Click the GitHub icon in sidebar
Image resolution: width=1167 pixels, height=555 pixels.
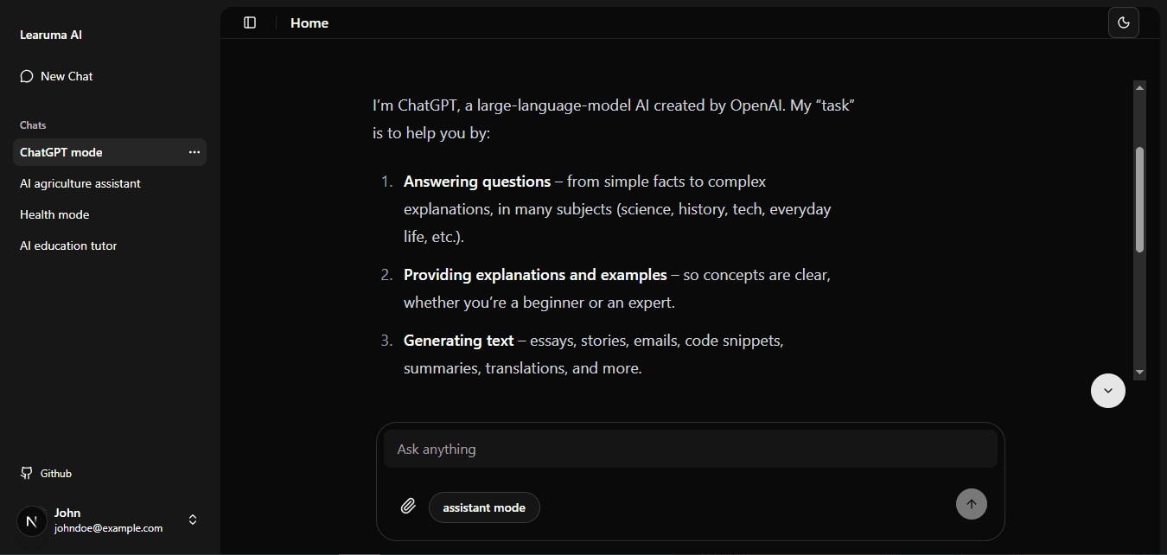click(27, 473)
